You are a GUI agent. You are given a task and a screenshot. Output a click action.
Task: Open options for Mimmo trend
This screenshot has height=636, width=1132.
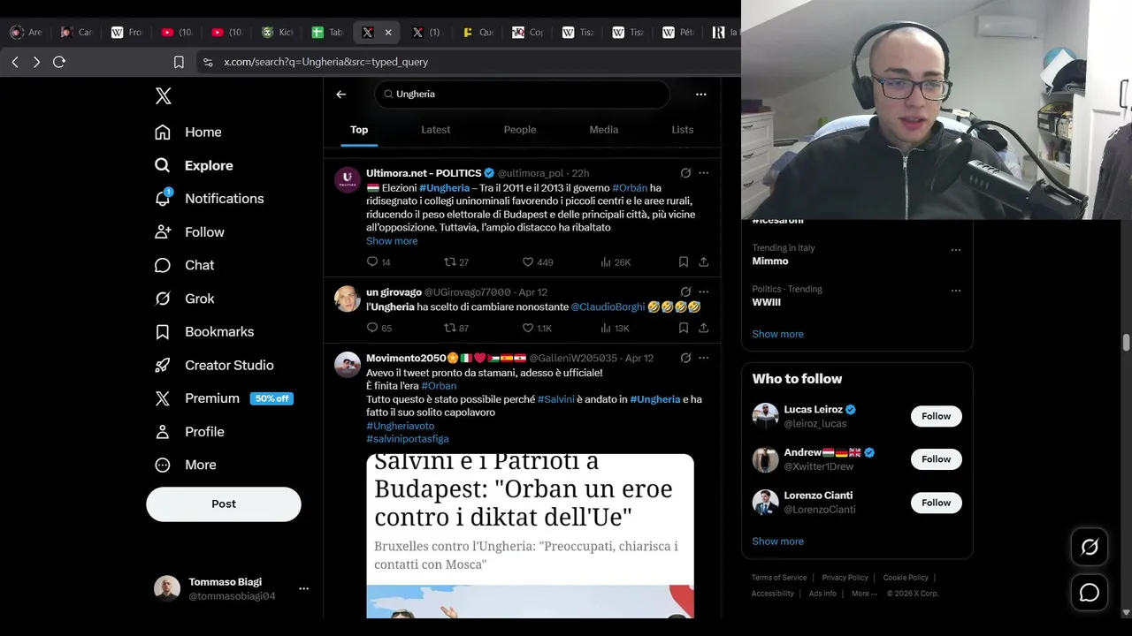pyautogui.click(x=955, y=250)
